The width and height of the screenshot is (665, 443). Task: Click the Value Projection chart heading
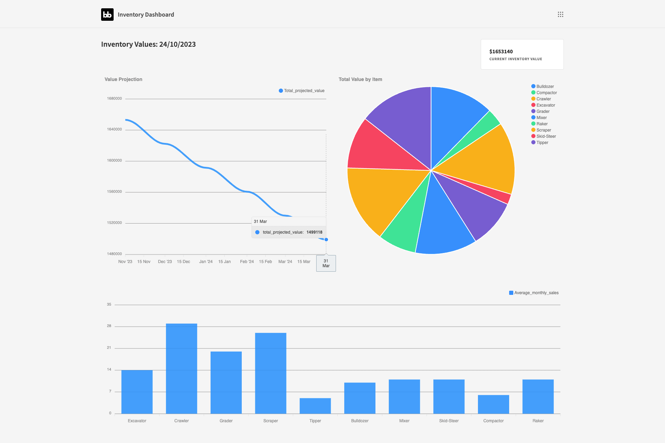(123, 79)
